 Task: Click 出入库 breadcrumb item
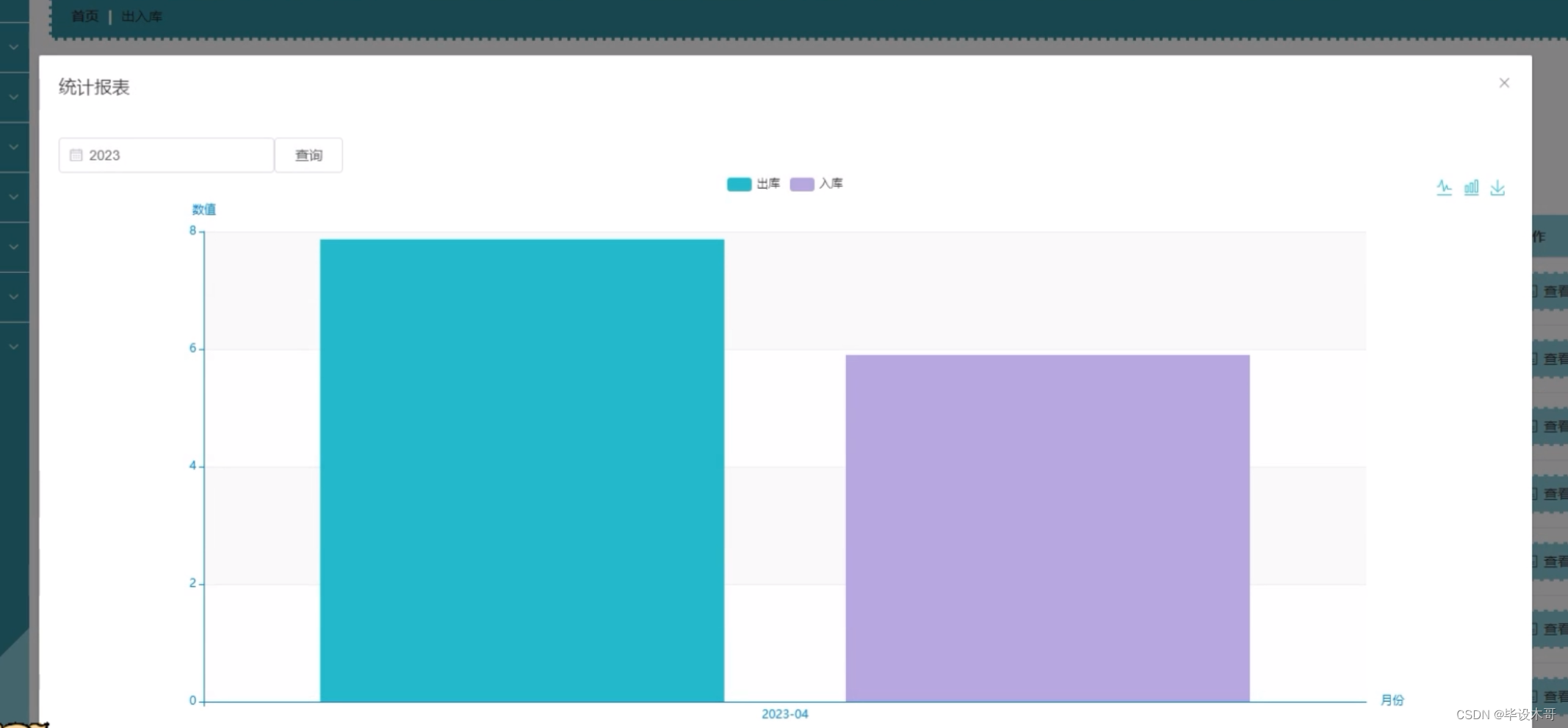142,16
